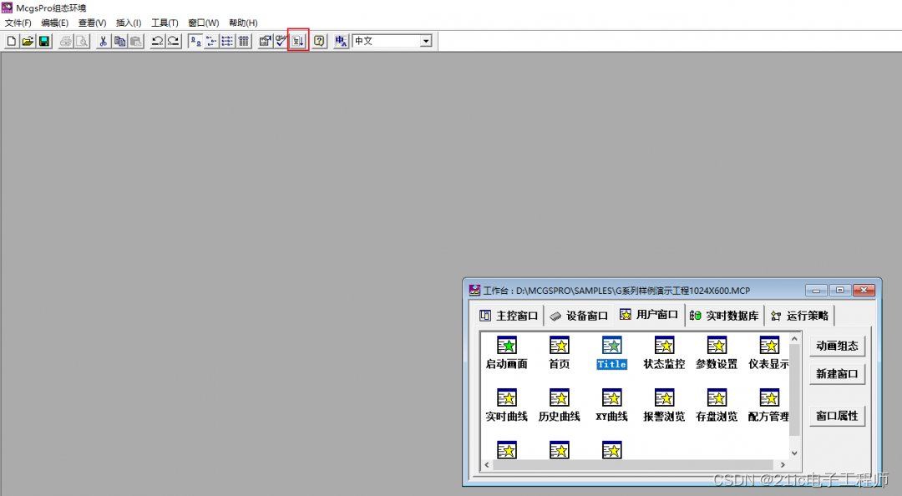Screen dimensions: 902x496
Task: Close the 工作台 workbench window
Action: coord(864,290)
